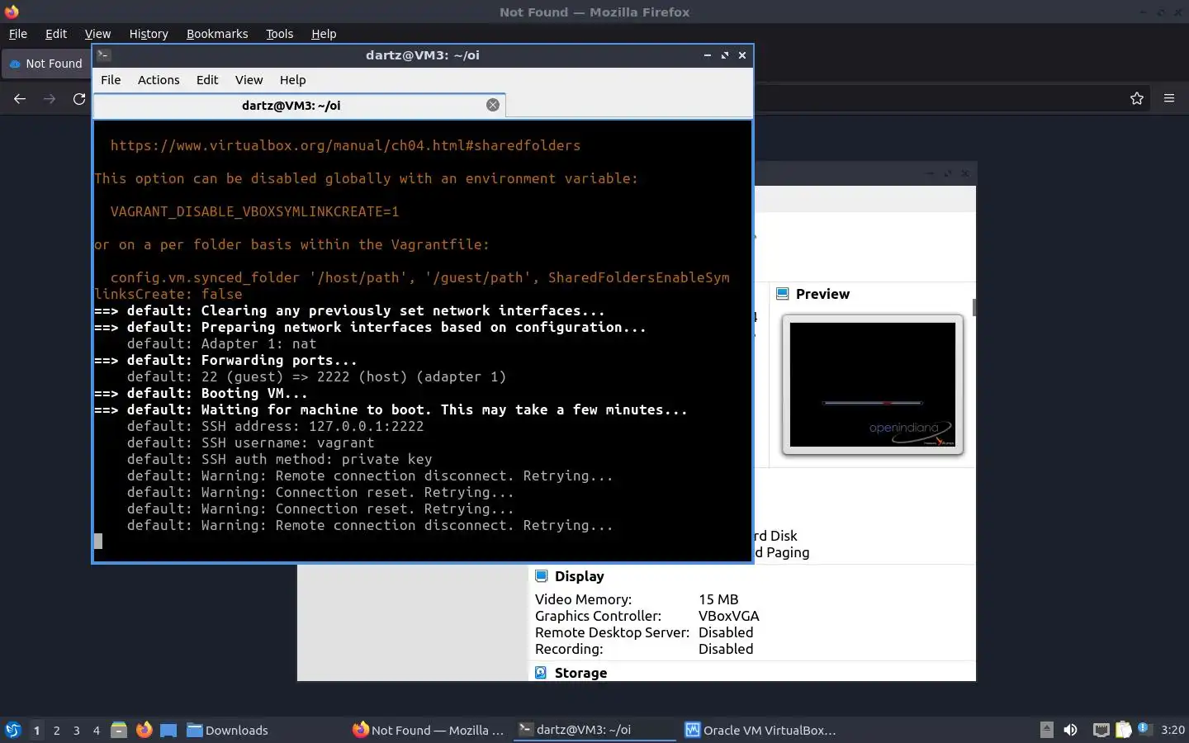Click the show desktop taskbar icon
This screenshot has height=743, width=1189.
click(x=168, y=730)
